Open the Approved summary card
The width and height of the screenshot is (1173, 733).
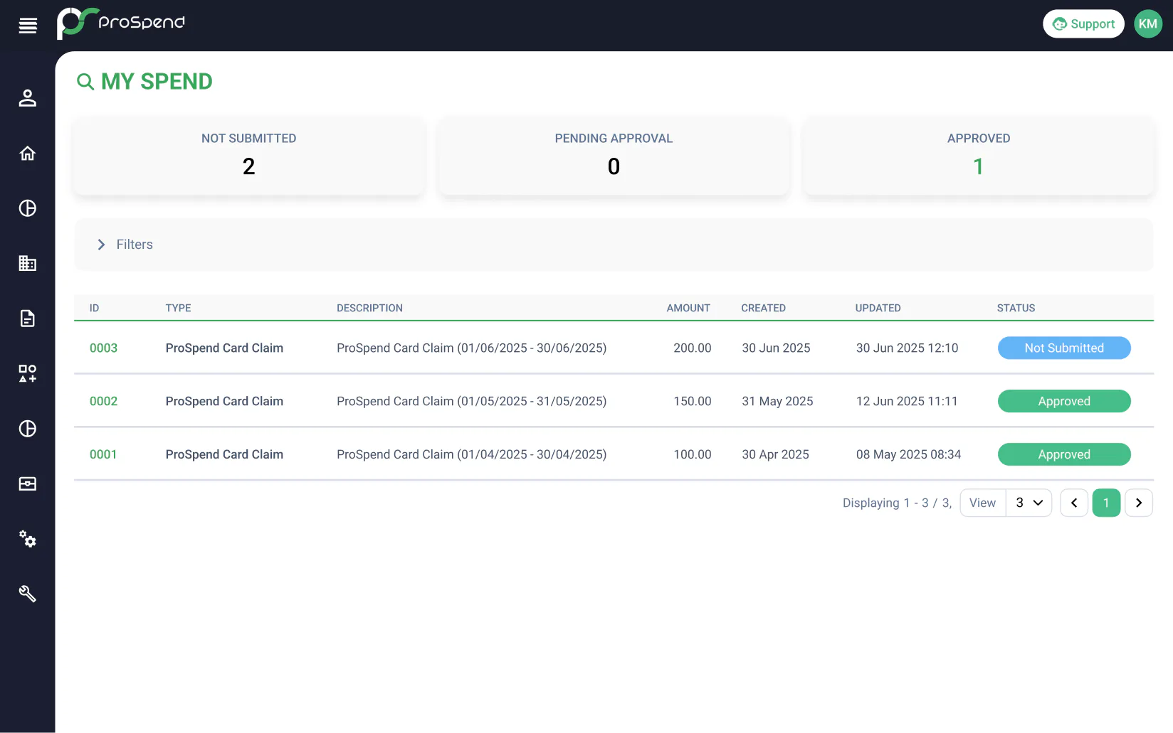point(979,156)
